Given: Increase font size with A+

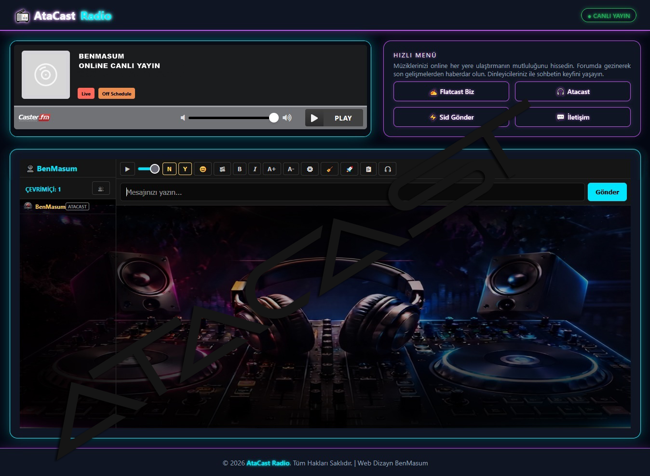Looking at the screenshot, I should (272, 169).
